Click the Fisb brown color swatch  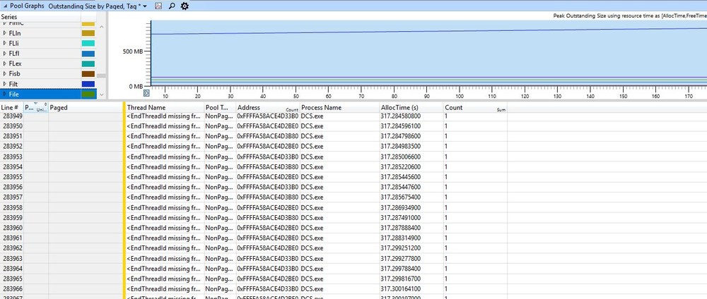click(88, 74)
